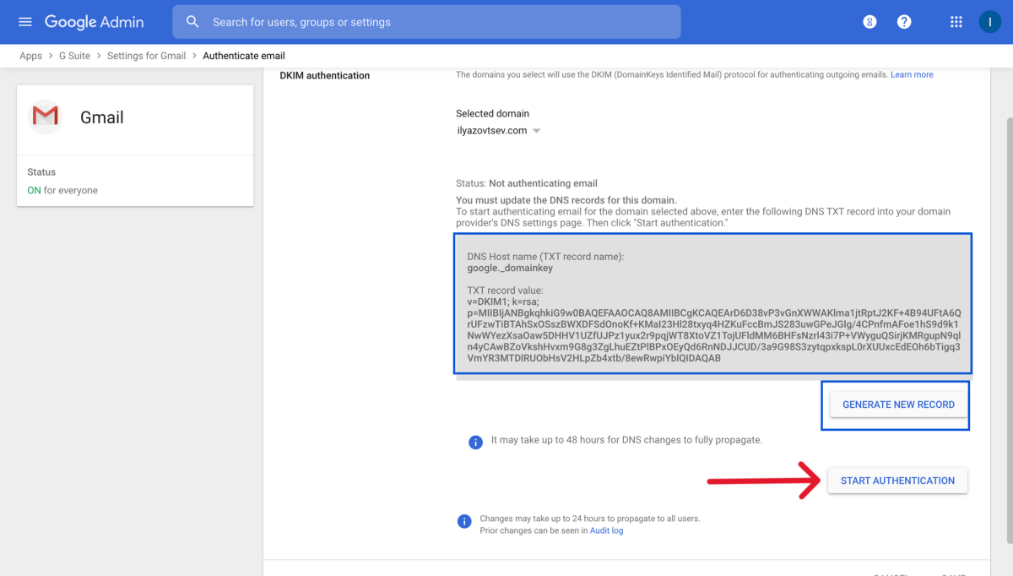Click the TXT record value text
Viewport: 1013px width, 576px height.
click(713, 329)
